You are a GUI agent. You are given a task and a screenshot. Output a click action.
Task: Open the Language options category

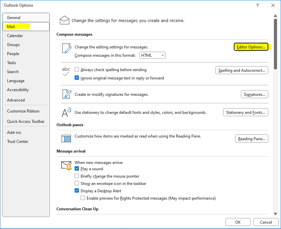click(26, 81)
